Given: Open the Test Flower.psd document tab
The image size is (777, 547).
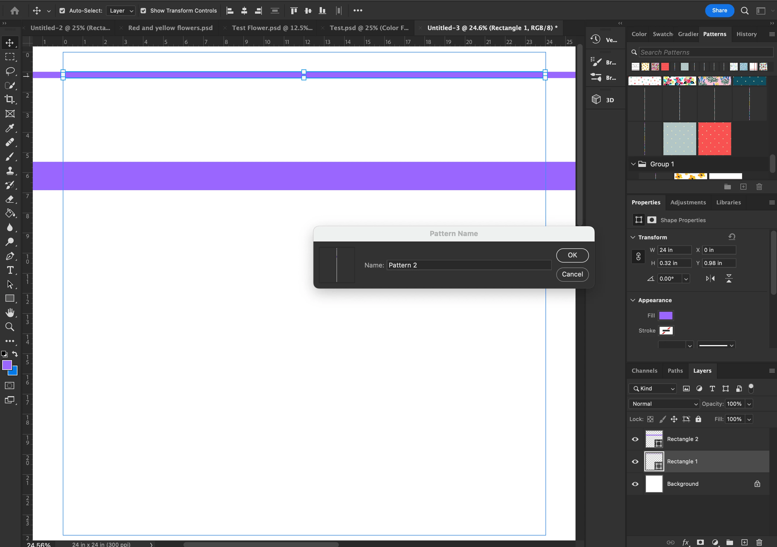Looking at the screenshot, I should [x=272, y=28].
